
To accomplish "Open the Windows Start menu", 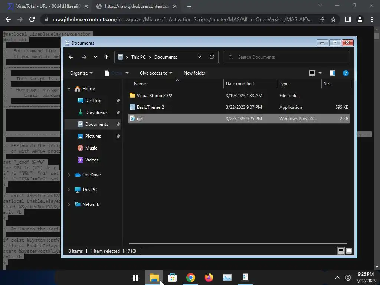I will (x=136, y=278).
